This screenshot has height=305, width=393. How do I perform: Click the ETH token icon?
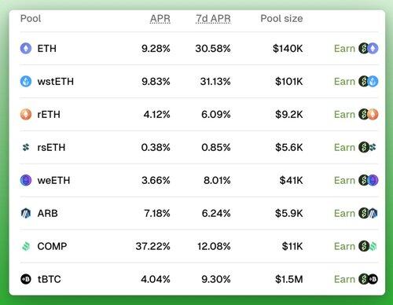(26, 49)
